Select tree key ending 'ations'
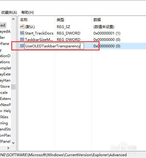Screen dimensions: 146x158 pyautogui.click(x=5, y=62)
